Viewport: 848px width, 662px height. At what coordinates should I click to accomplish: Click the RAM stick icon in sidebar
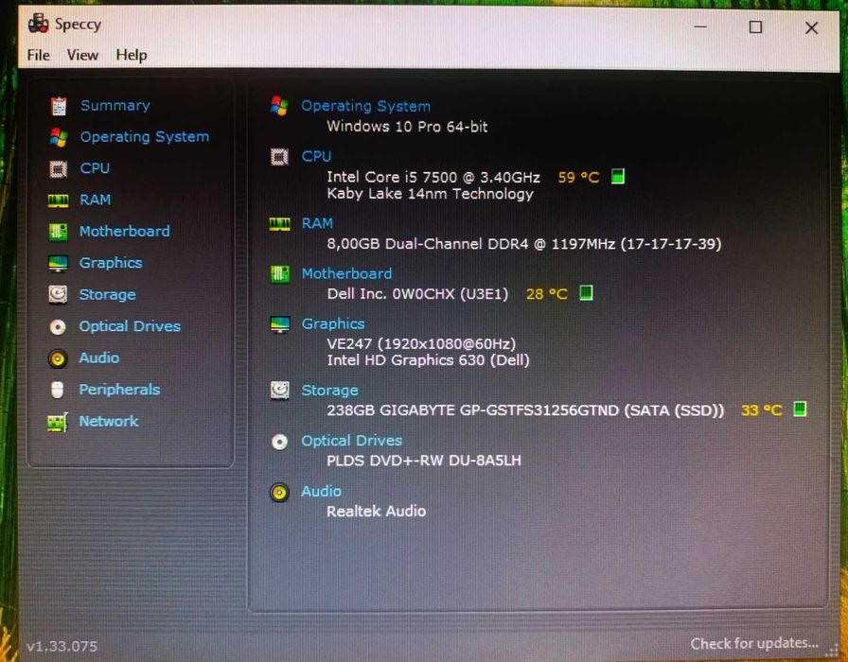pyautogui.click(x=58, y=200)
